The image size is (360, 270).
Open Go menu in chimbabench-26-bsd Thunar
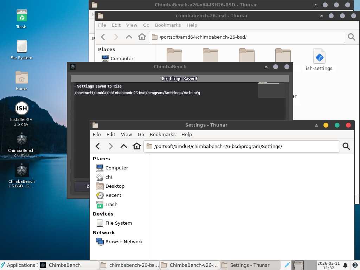pos(146,25)
